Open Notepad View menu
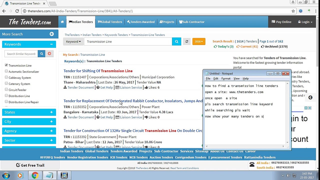Screen dimensions: 320x180 pyautogui.click(x=236, y=78)
